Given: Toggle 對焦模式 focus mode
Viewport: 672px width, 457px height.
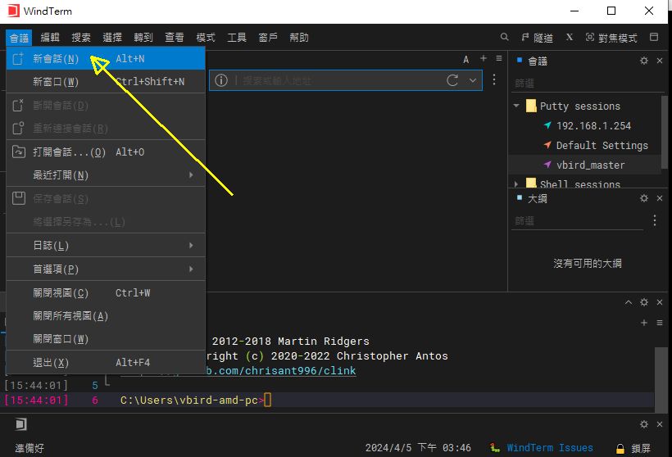Looking at the screenshot, I should tap(611, 38).
